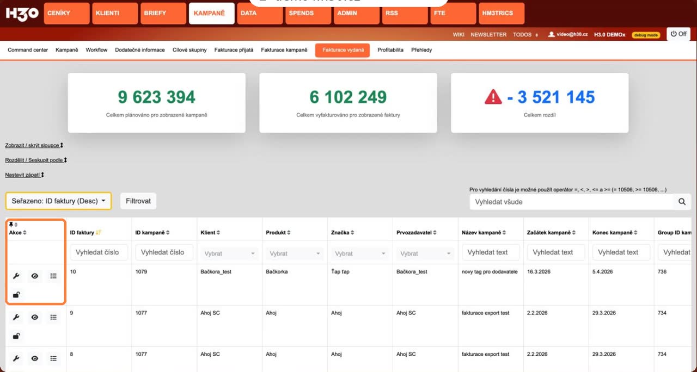Click the Název kampaně text search field
697x372 pixels.
[491, 252]
